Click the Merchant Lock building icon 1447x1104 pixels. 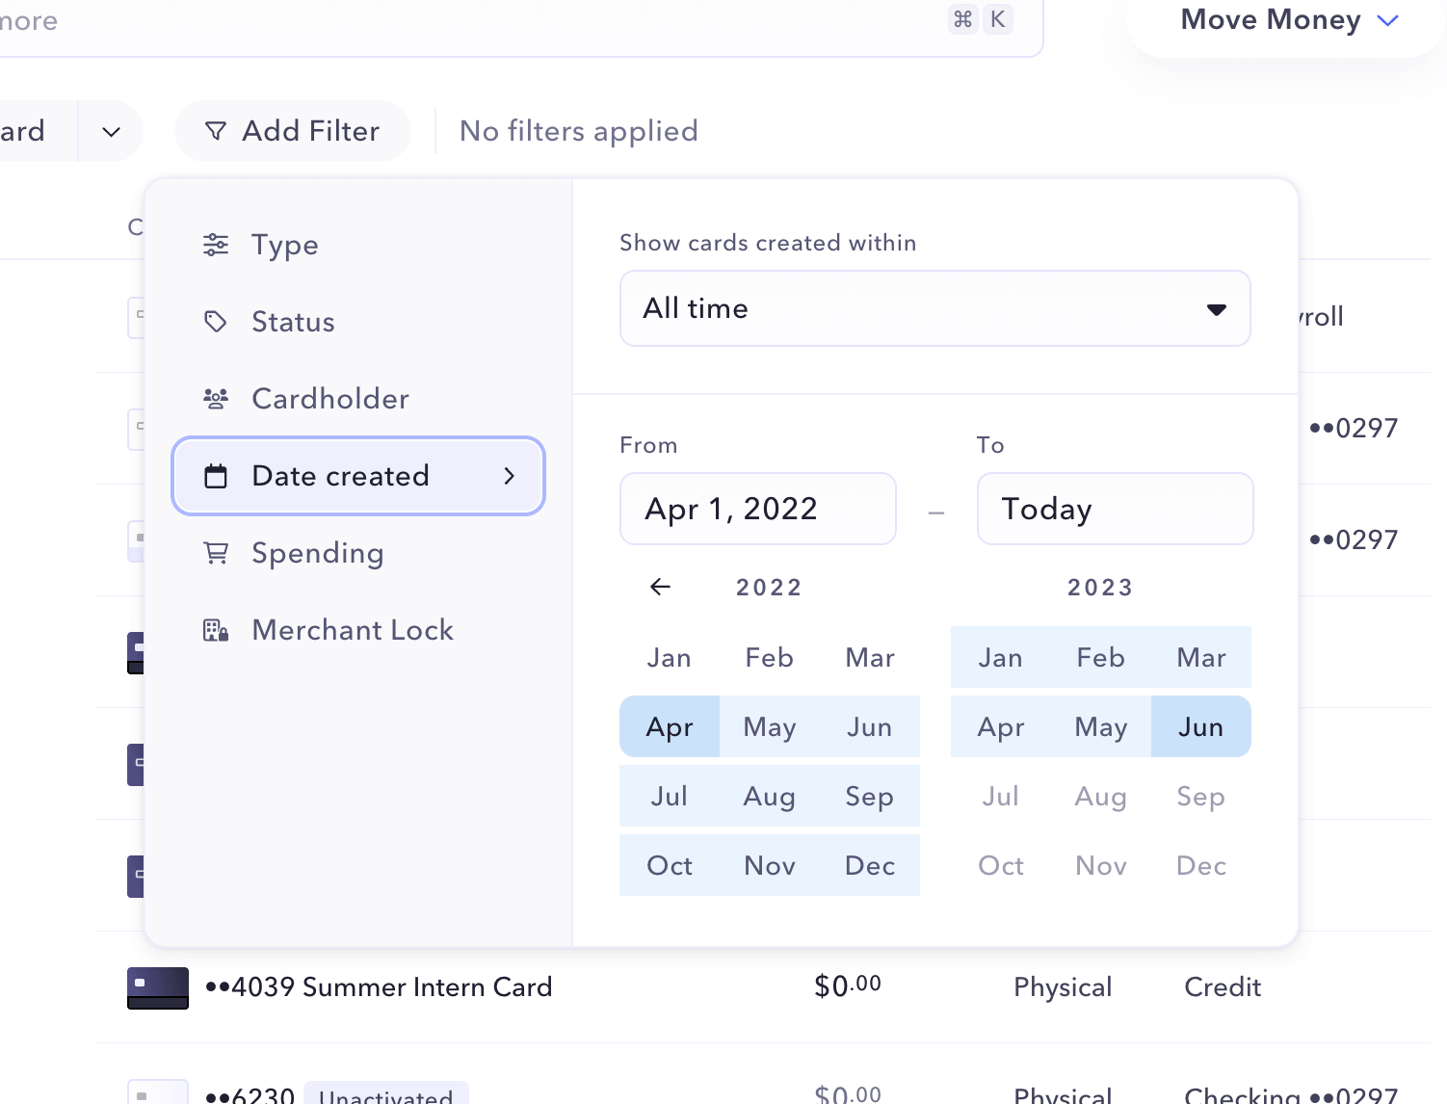216,630
